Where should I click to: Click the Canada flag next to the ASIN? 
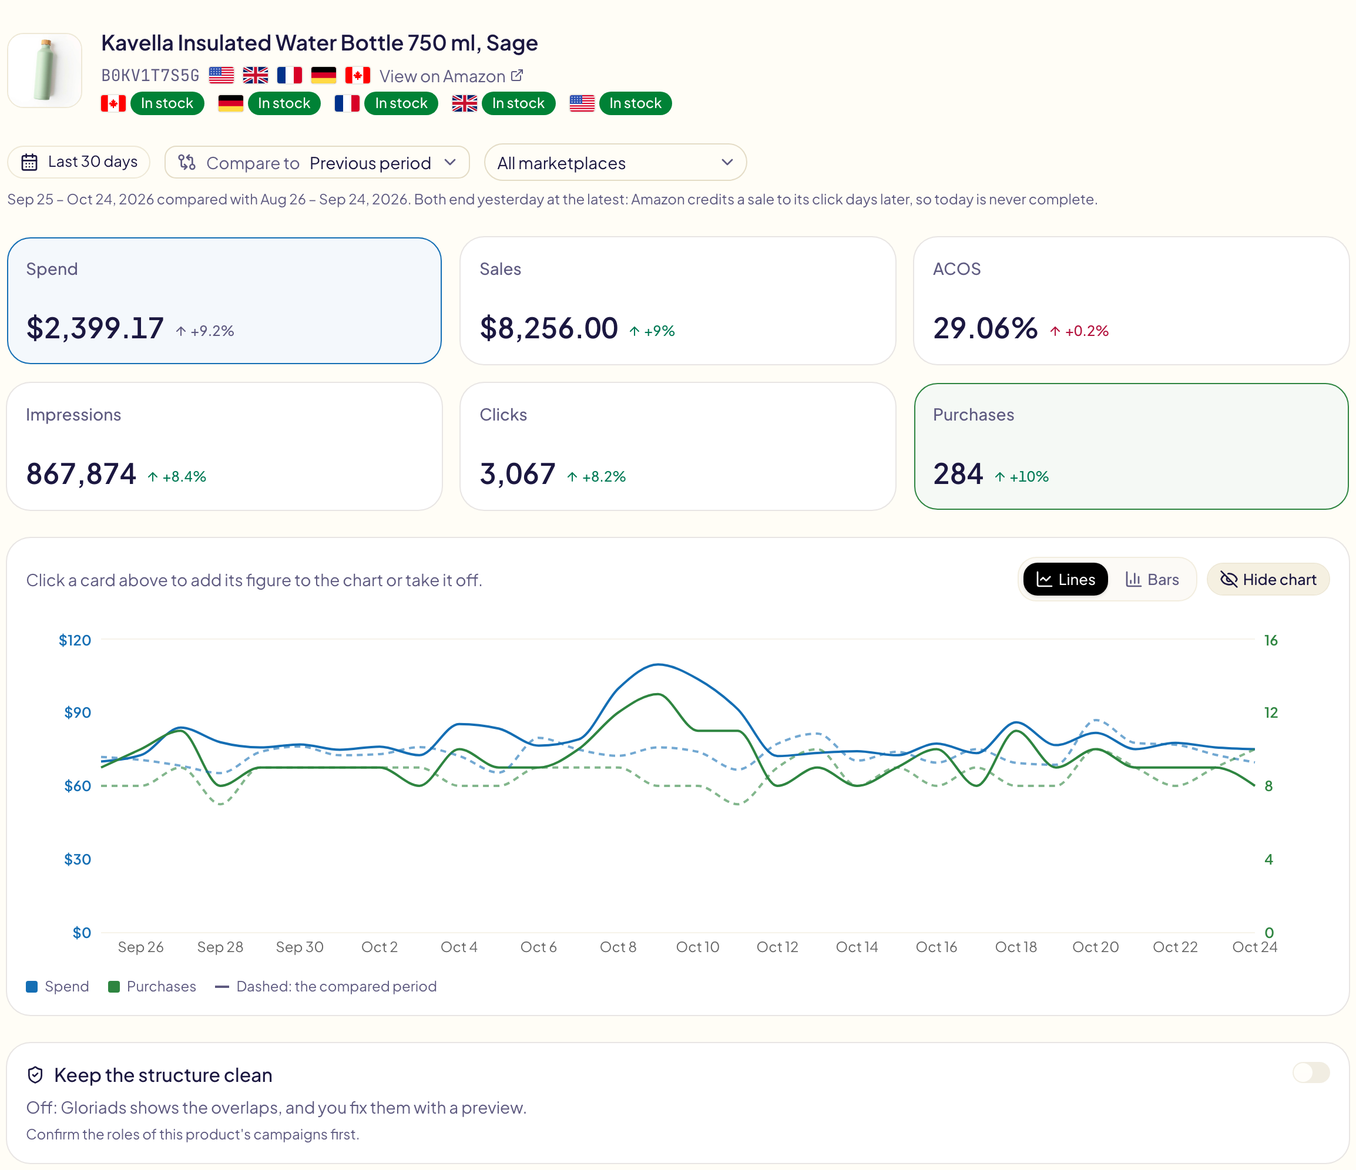pos(357,76)
